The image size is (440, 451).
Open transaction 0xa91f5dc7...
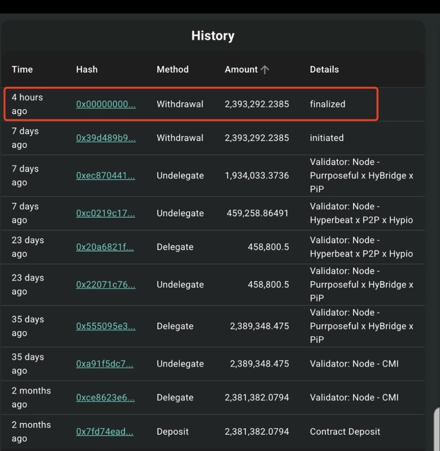105,363
